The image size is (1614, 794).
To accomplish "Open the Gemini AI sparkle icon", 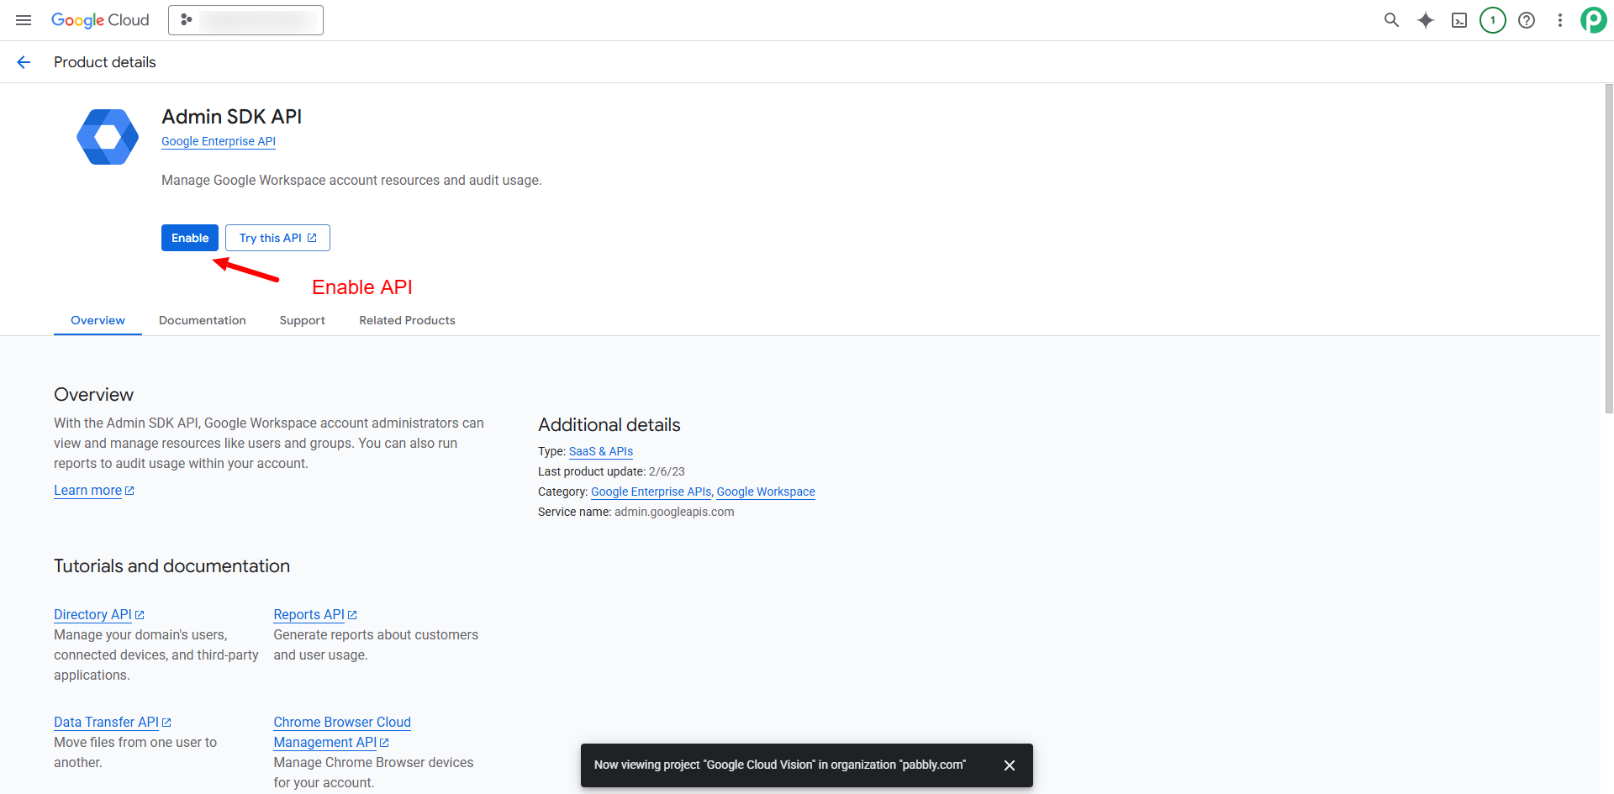I will tap(1425, 20).
